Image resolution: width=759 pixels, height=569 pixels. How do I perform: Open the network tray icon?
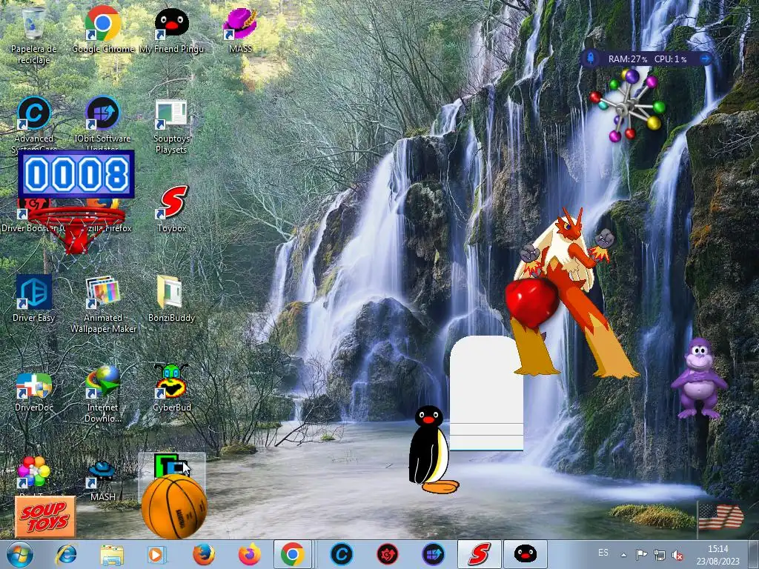coord(659,554)
